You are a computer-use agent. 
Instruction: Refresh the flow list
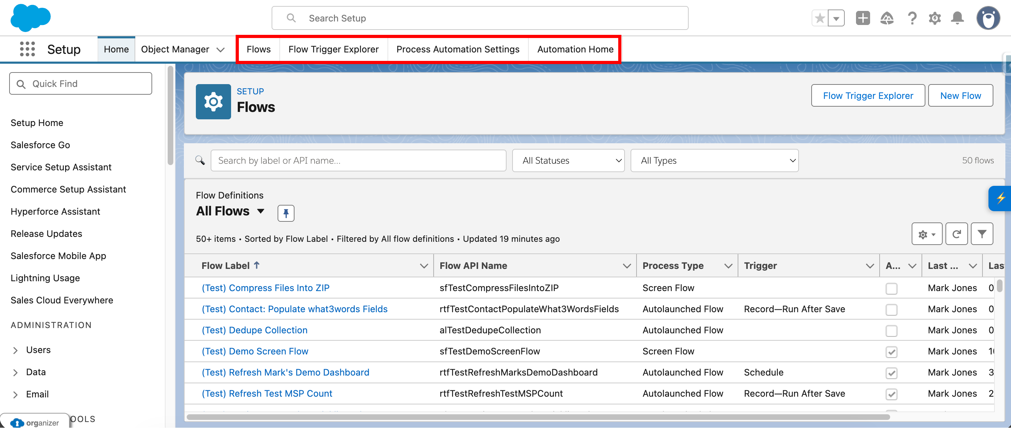point(956,233)
